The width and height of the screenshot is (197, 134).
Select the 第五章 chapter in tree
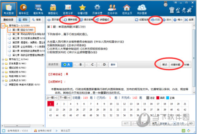pos(29,47)
